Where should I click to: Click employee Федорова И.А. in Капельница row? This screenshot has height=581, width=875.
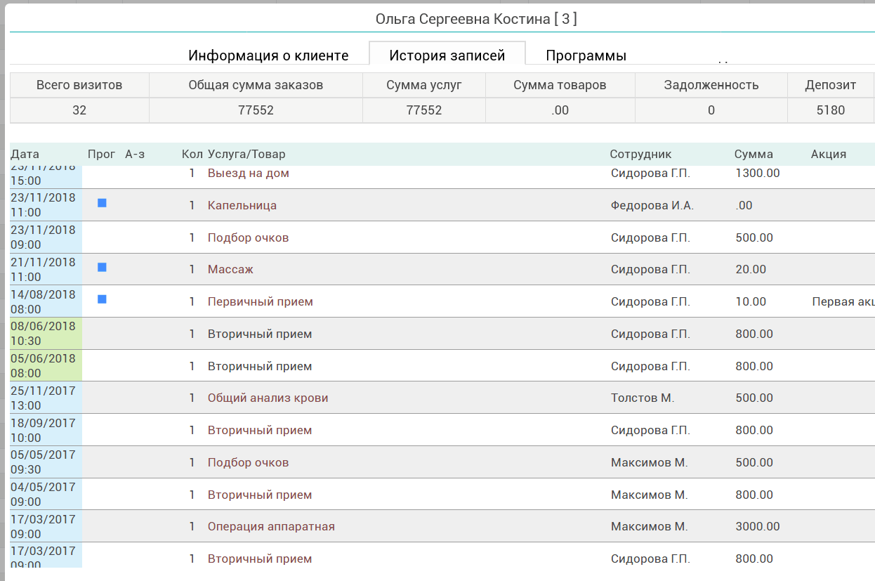(x=652, y=205)
